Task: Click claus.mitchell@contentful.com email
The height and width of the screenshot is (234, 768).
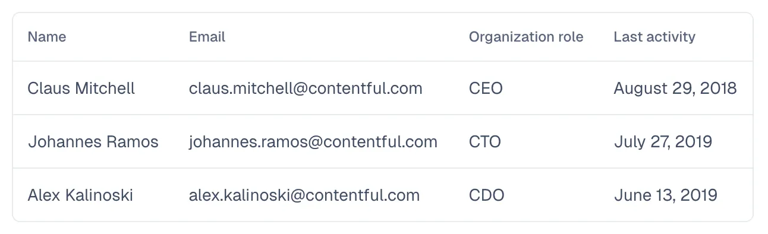Action: pyautogui.click(x=306, y=88)
